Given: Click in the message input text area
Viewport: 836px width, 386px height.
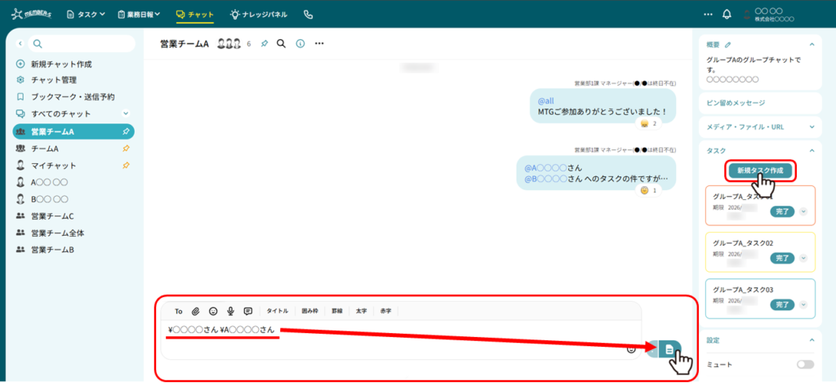Looking at the screenshot, I should tap(401, 339).
